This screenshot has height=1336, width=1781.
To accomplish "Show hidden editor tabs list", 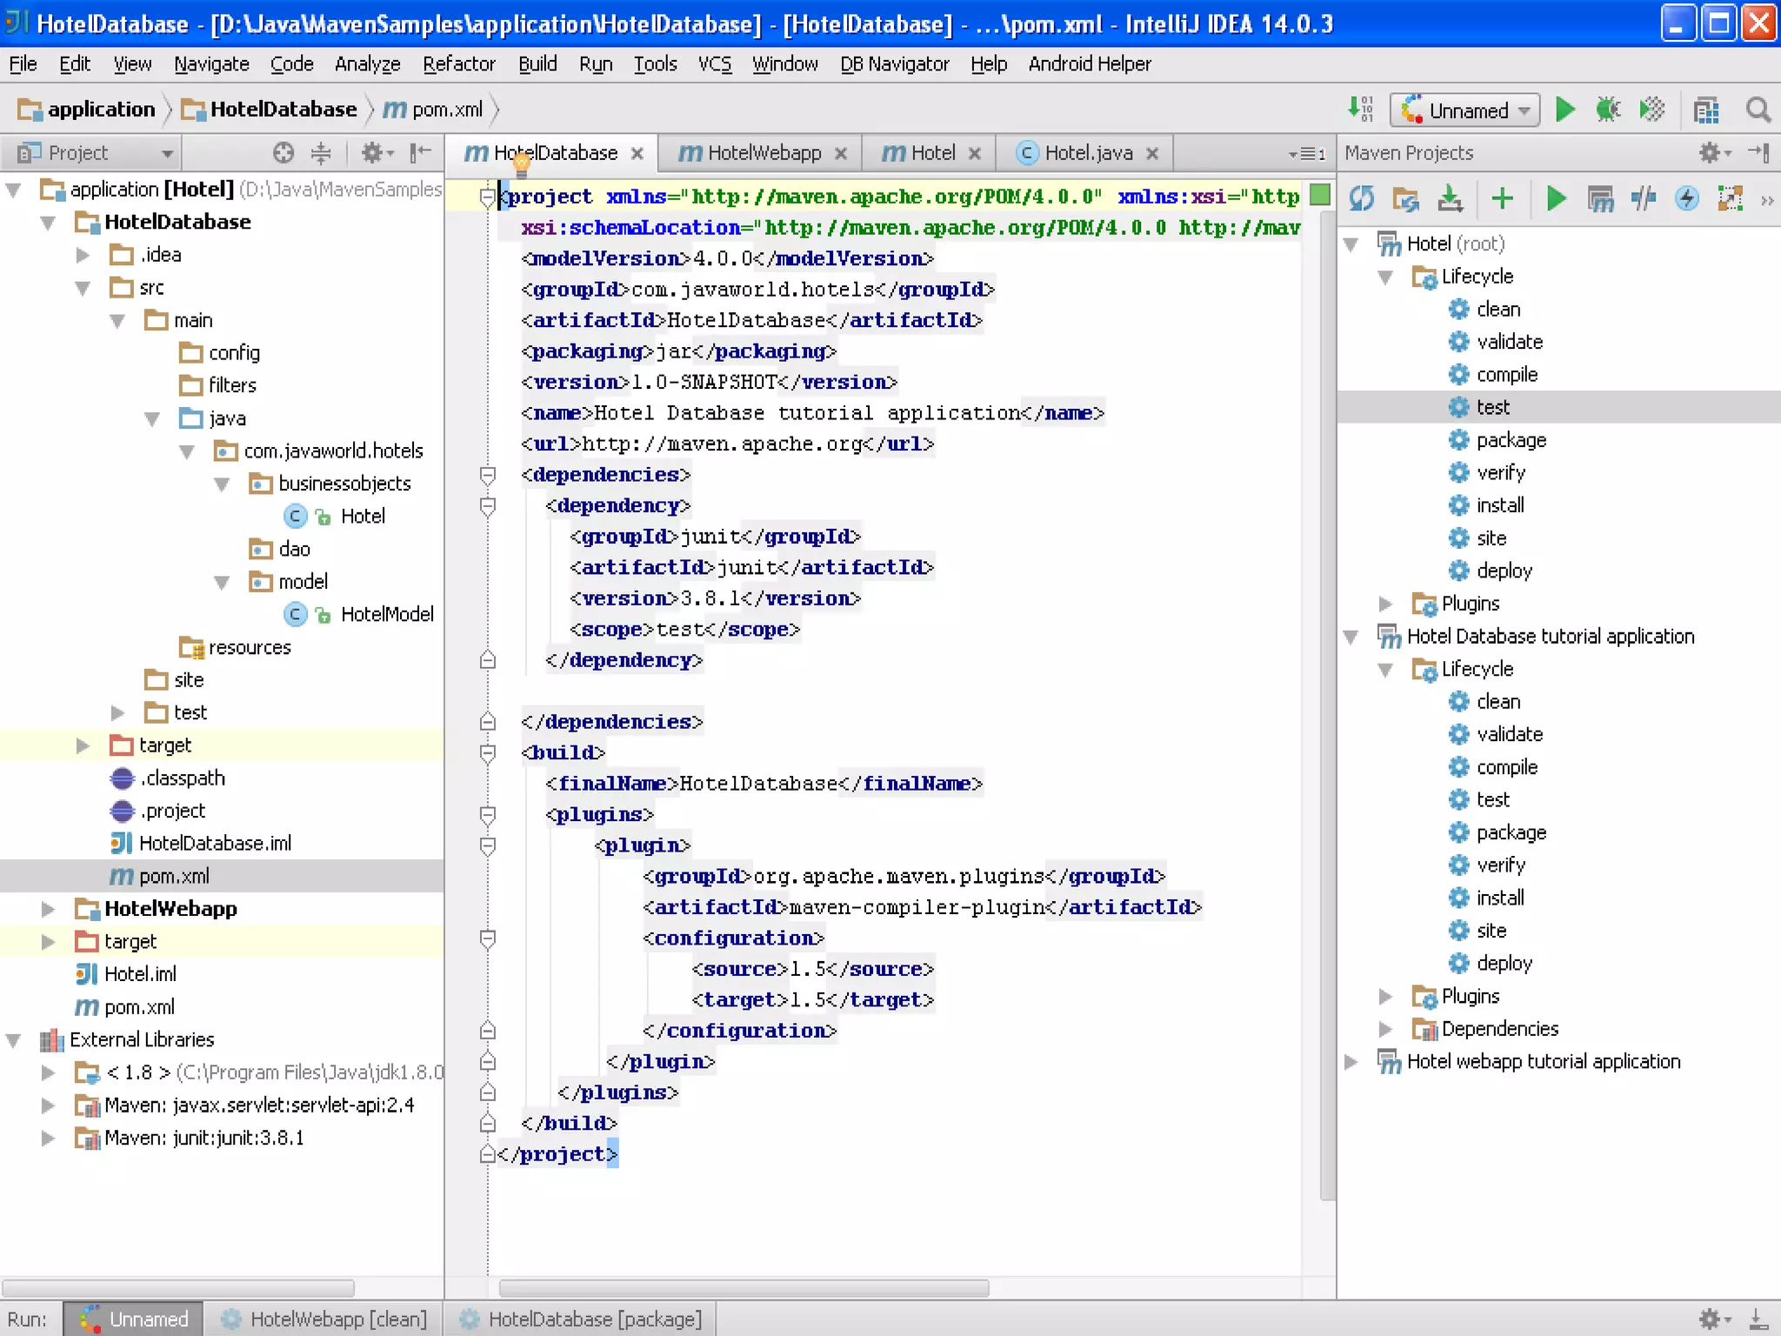I will pyautogui.click(x=1307, y=154).
